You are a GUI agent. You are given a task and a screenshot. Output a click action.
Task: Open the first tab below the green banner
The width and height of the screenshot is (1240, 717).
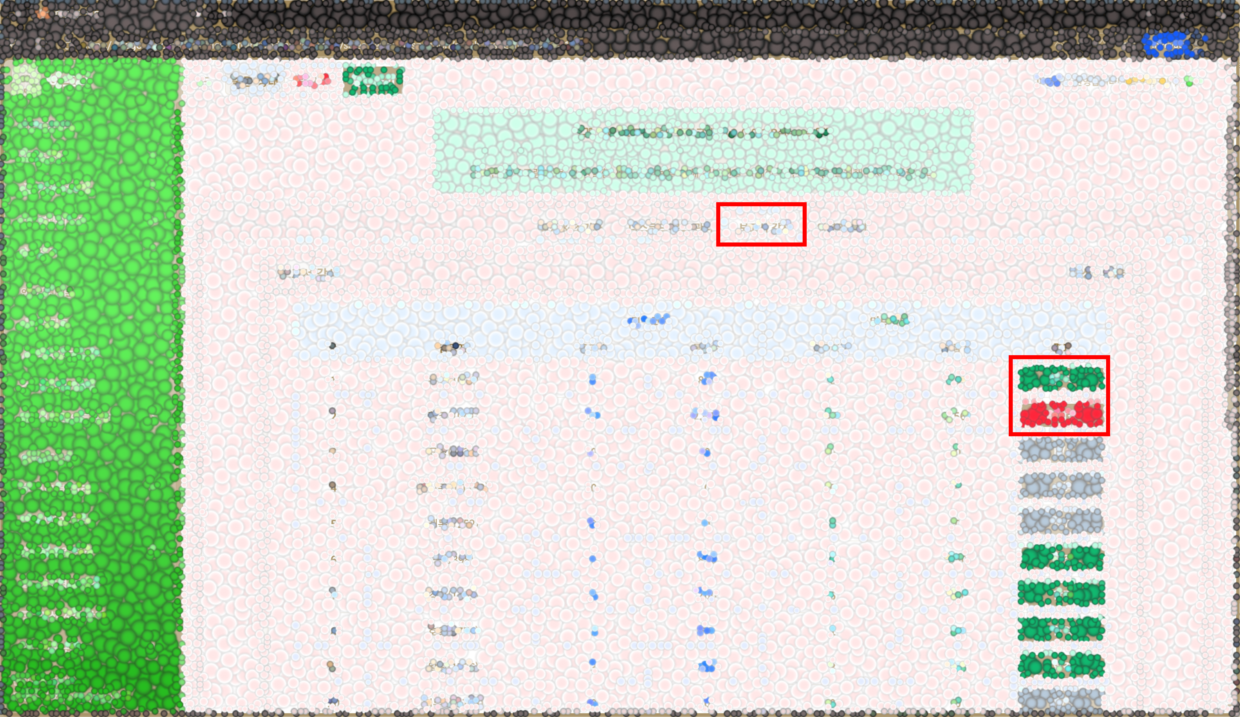570,227
